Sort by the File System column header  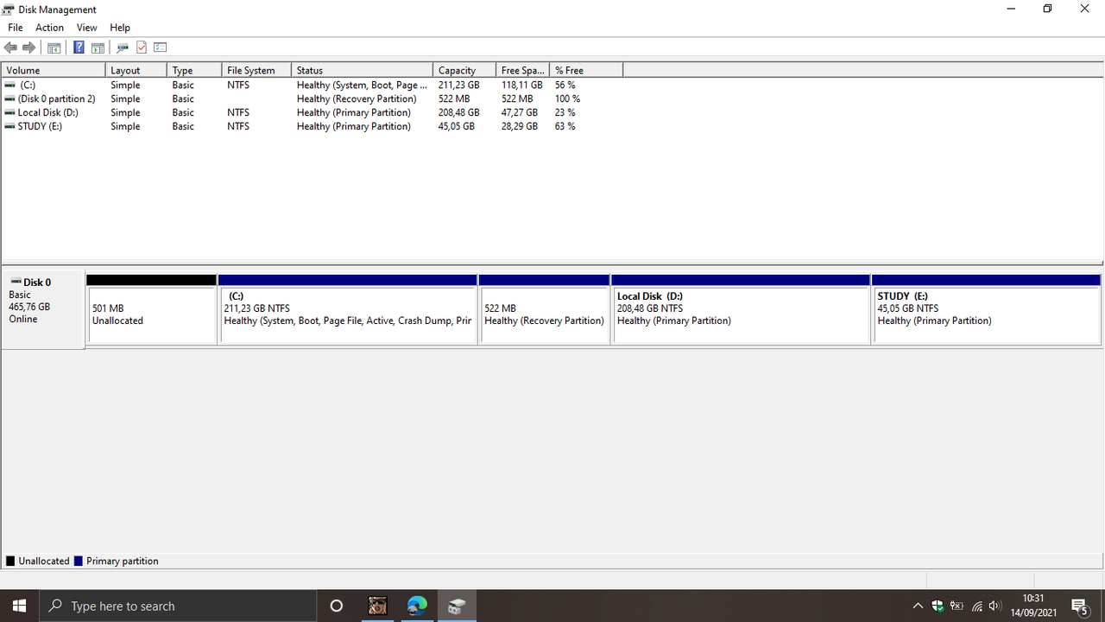coord(256,70)
